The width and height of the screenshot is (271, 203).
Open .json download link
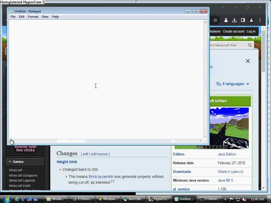[237, 172]
